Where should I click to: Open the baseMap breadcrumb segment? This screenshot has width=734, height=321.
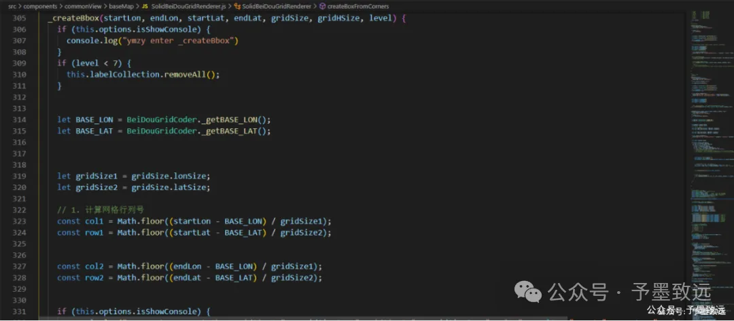point(120,7)
